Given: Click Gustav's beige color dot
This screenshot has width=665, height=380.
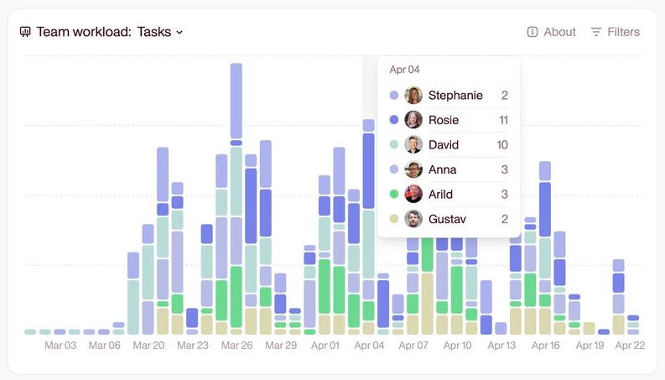Looking at the screenshot, I should (x=394, y=219).
